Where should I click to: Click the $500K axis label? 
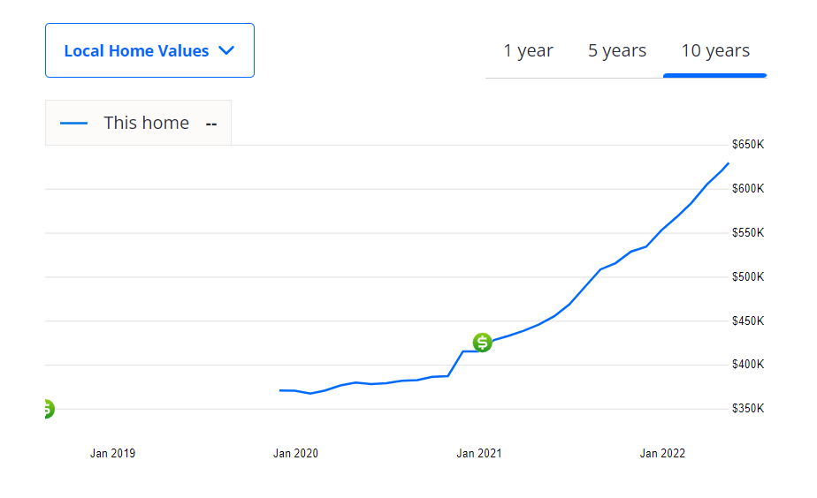click(747, 276)
